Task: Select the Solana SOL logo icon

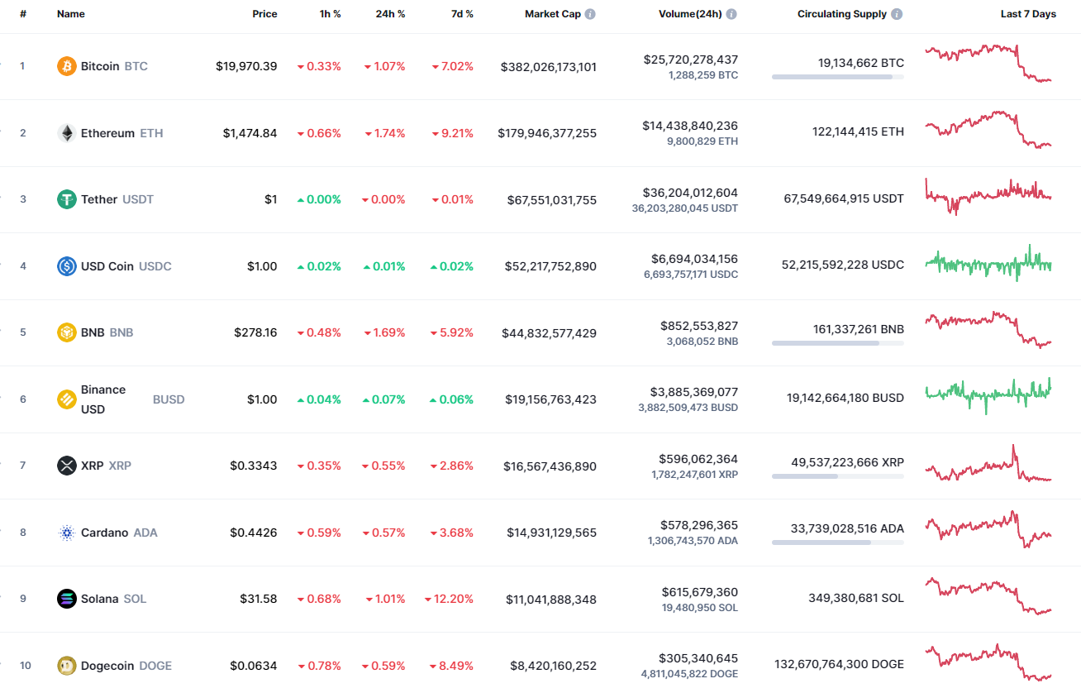Action: tap(64, 599)
